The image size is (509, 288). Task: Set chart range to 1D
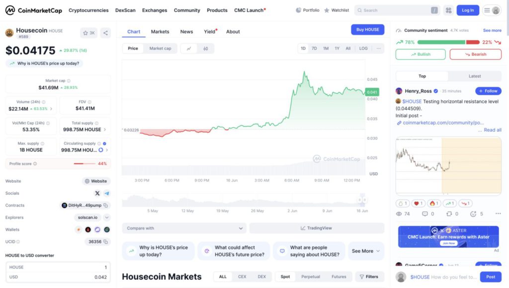[x=303, y=48]
